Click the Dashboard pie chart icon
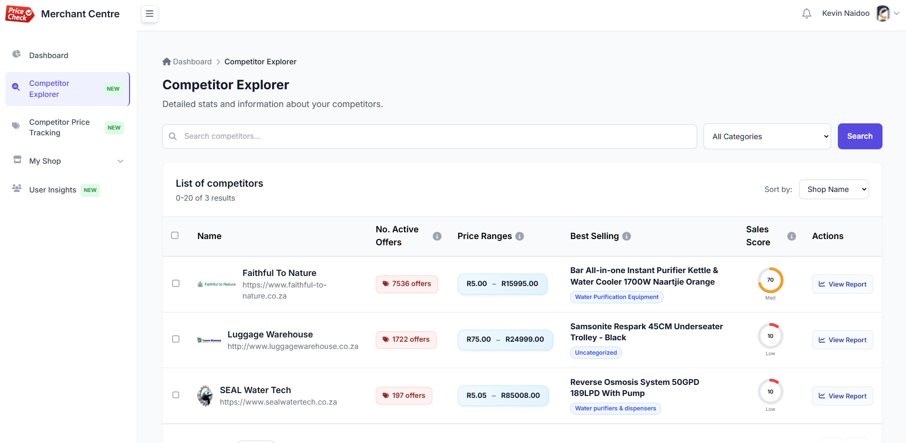Image resolution: width=906 pixels, height=443 pixels. (x=17, y=54)
